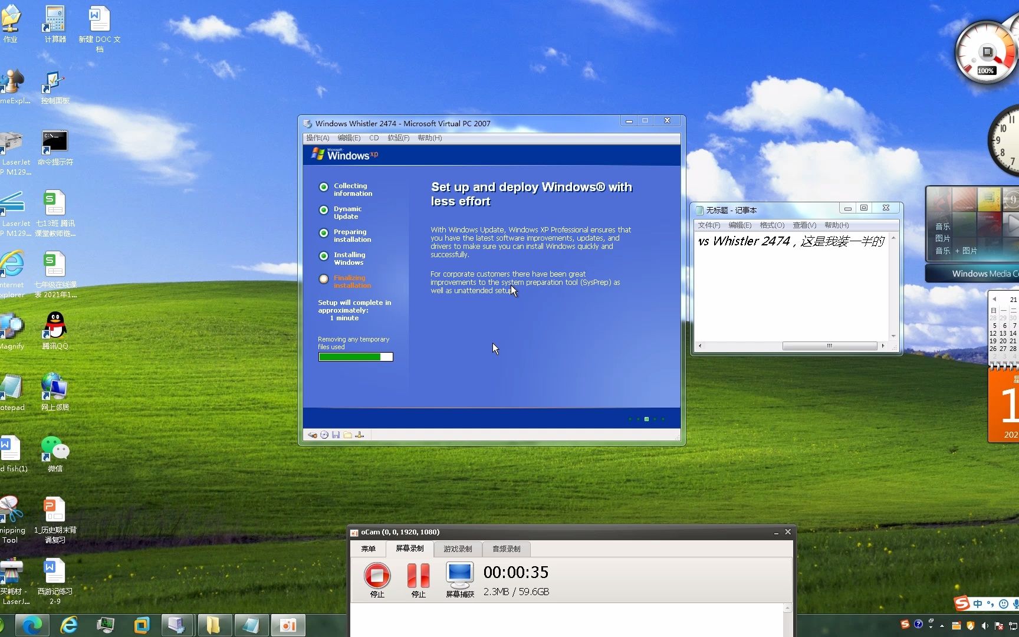Open the 文件(F) menu in Notepad
The height and width of the screenshot is (637, 1019).
click(x=709, y=225)
